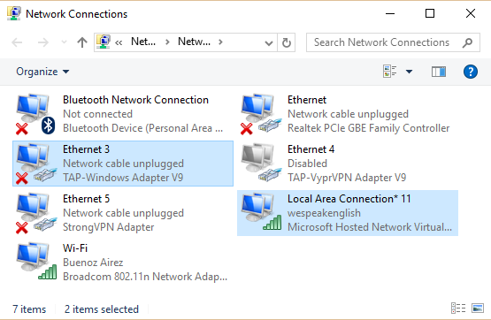Click 'TAP-Windows Adapter V9' text
The height and width of the screenshot is (320, 491).
pos(123,178)
